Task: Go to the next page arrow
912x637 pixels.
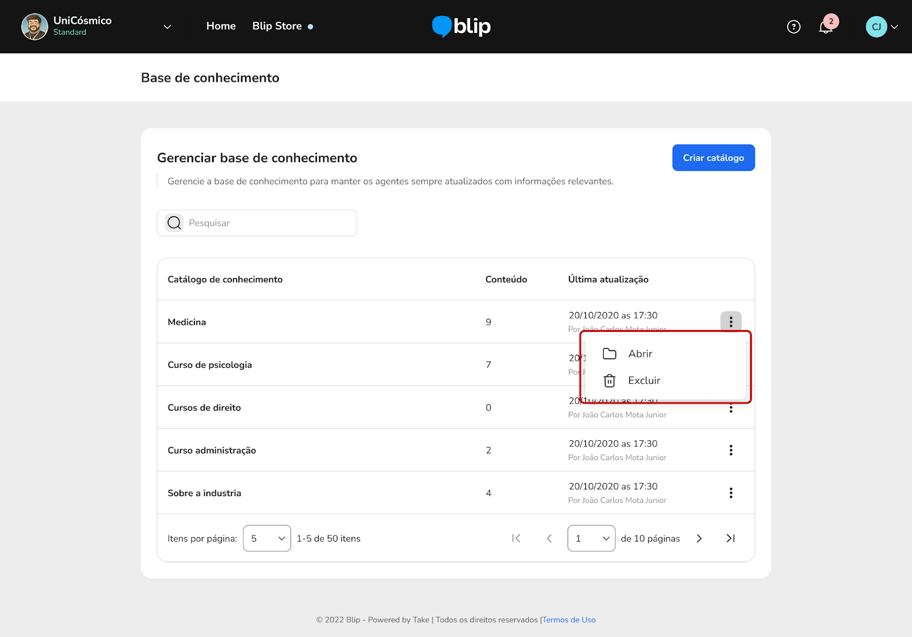Action: 699,538
